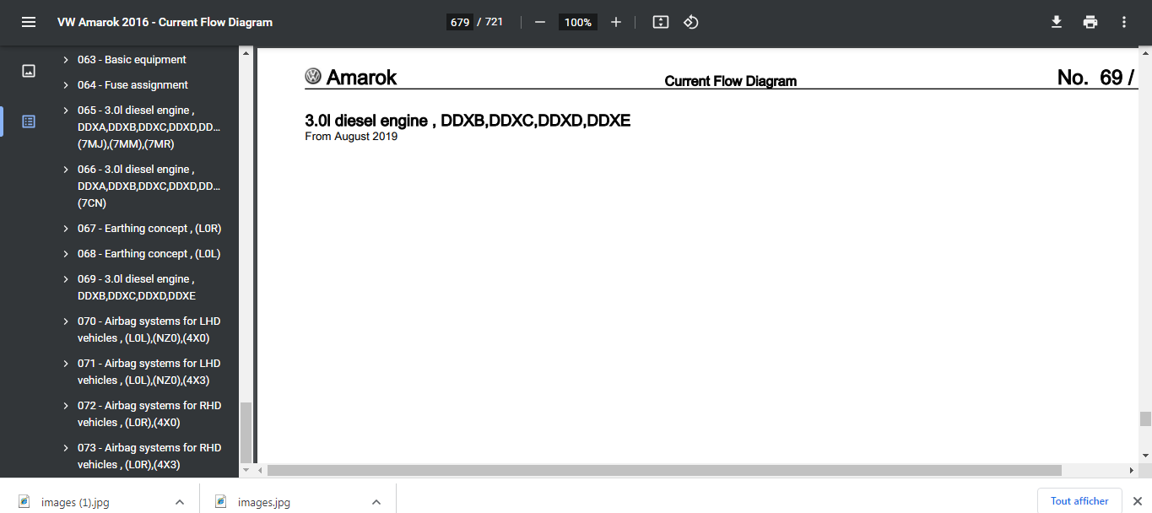Show page thumbnails view

29,71
